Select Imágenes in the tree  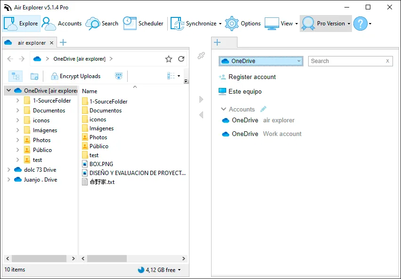[x=45, y=130]
